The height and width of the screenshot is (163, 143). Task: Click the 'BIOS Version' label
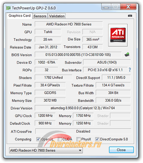point(22,55)
